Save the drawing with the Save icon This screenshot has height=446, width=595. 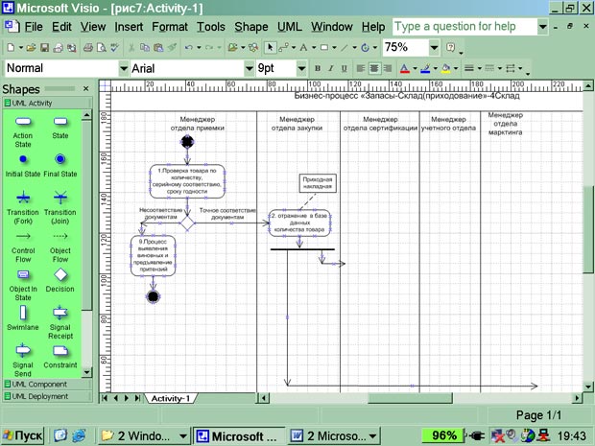pos(45,48)
